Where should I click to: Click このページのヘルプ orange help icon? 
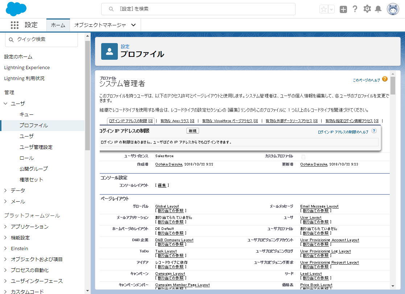(385, 79)
